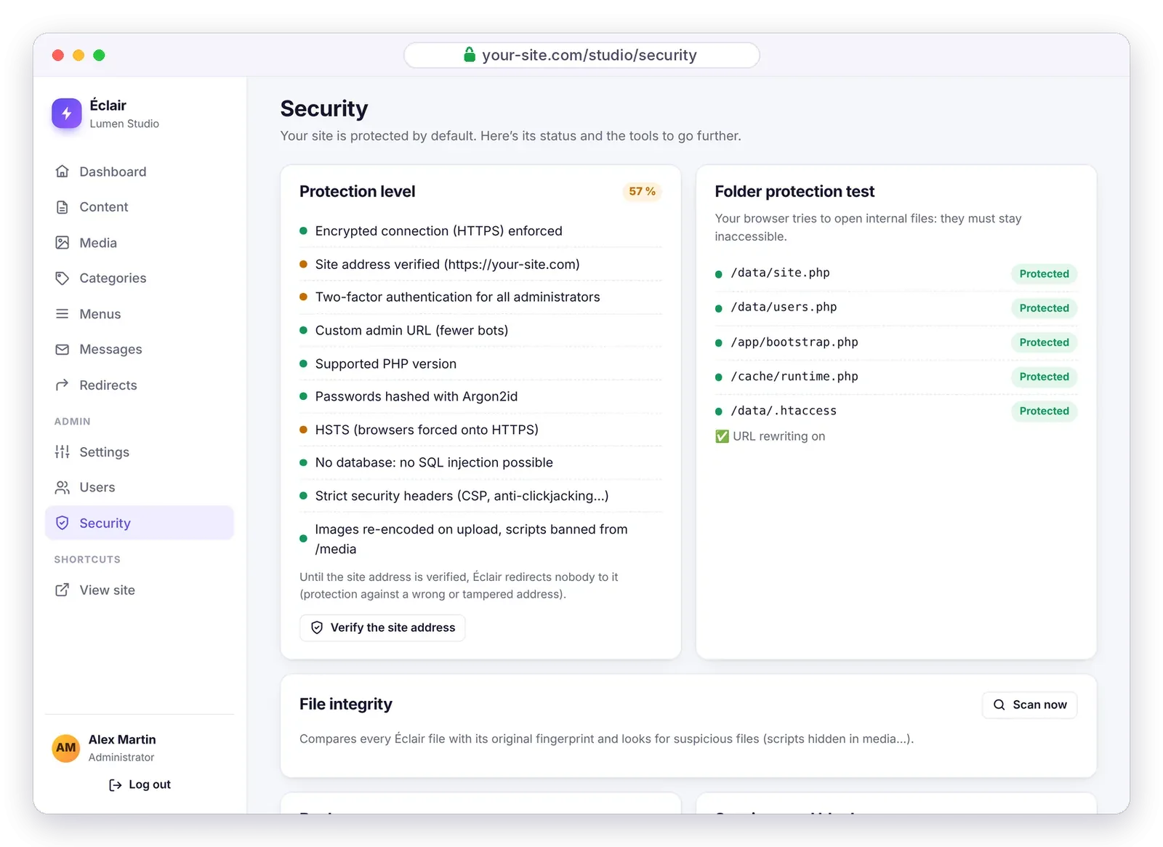Click the green padlock in address bar
1163x847 pixels.
470,55
